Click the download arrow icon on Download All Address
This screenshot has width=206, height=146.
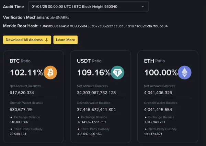point(46,40)
